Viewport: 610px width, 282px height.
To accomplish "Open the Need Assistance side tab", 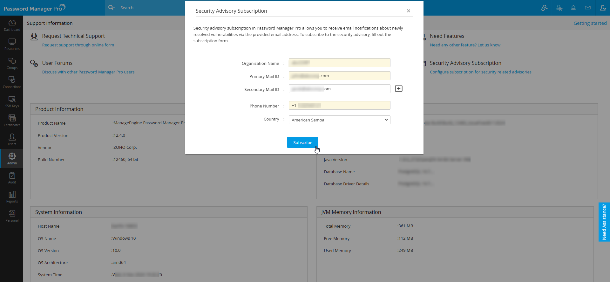I will coord(604,222).
